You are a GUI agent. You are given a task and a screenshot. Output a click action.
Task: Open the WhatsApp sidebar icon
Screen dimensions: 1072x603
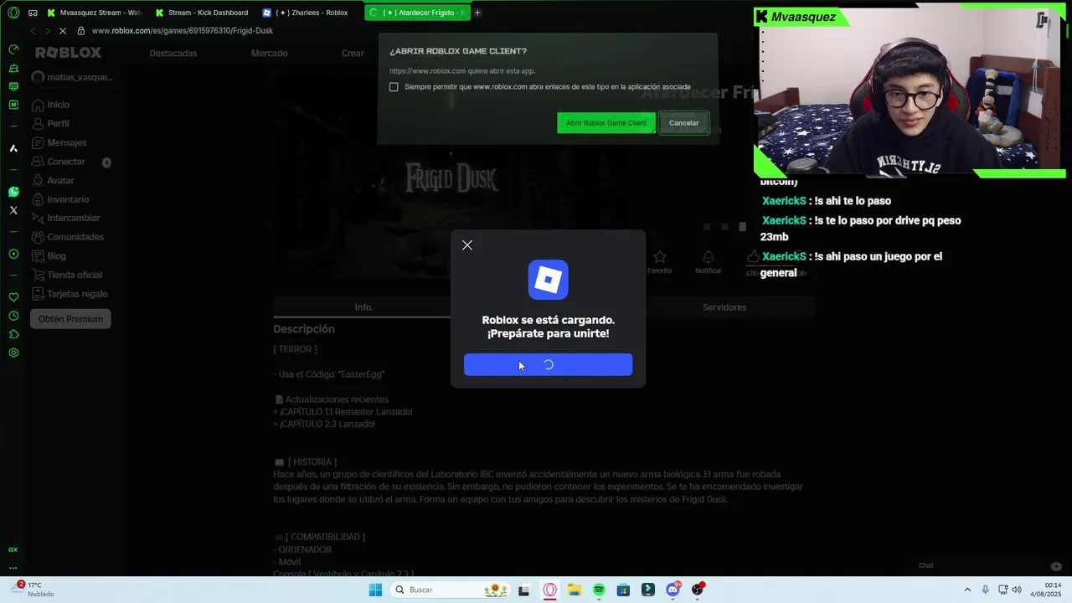click(x=13, y=192)
